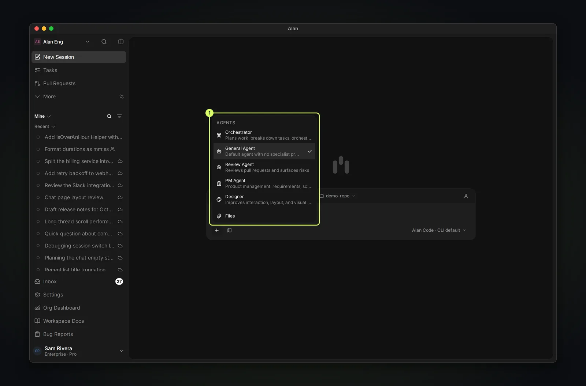Open the Recent sort dropdown
Image resolution: width=586 pixels, height=386 pixels.
point(45,126)
